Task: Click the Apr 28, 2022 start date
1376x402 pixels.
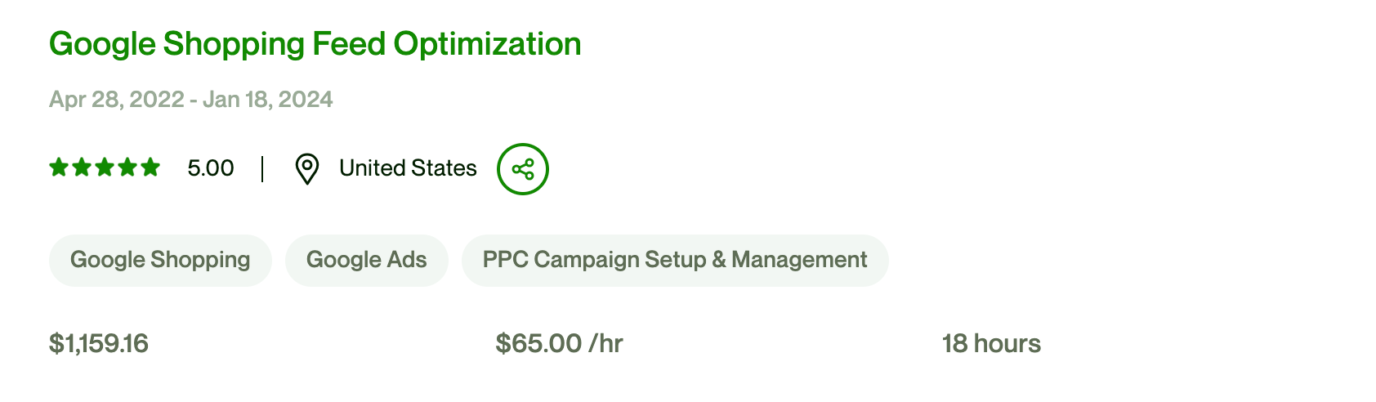Action: 116,100
